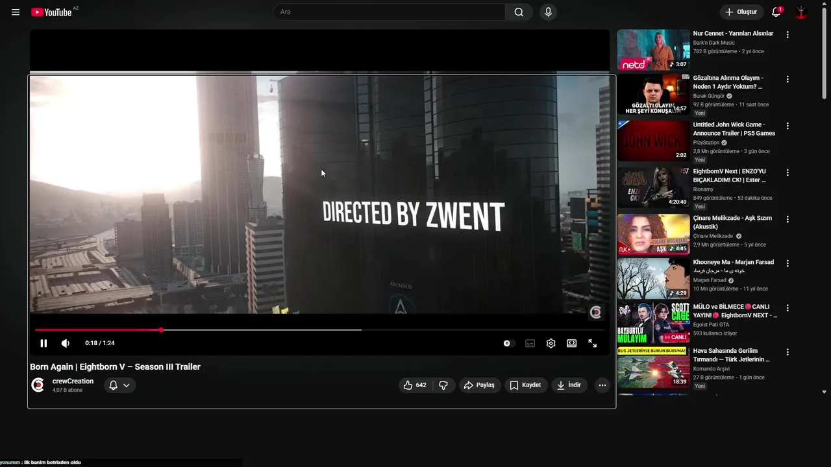Click the channel watermark in player
The width and height of the screenshot is (831, 467).
pos(595,313)
